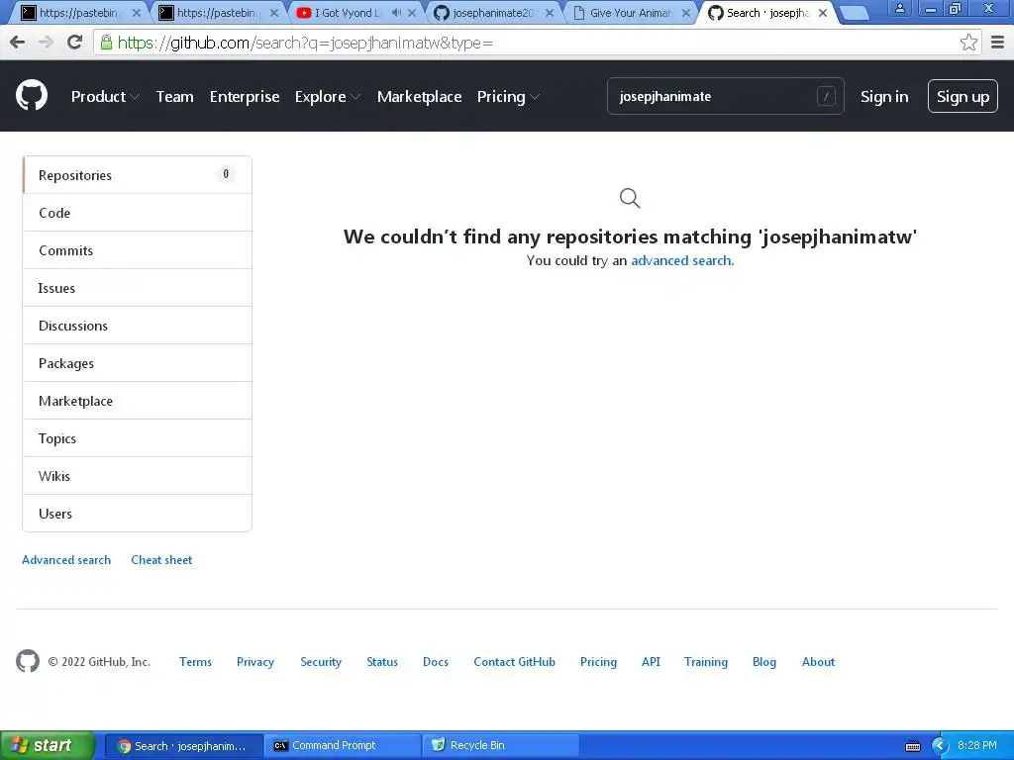Select Topics filter in sidebar
This screenshot has width=1014, height=760.
137,438
